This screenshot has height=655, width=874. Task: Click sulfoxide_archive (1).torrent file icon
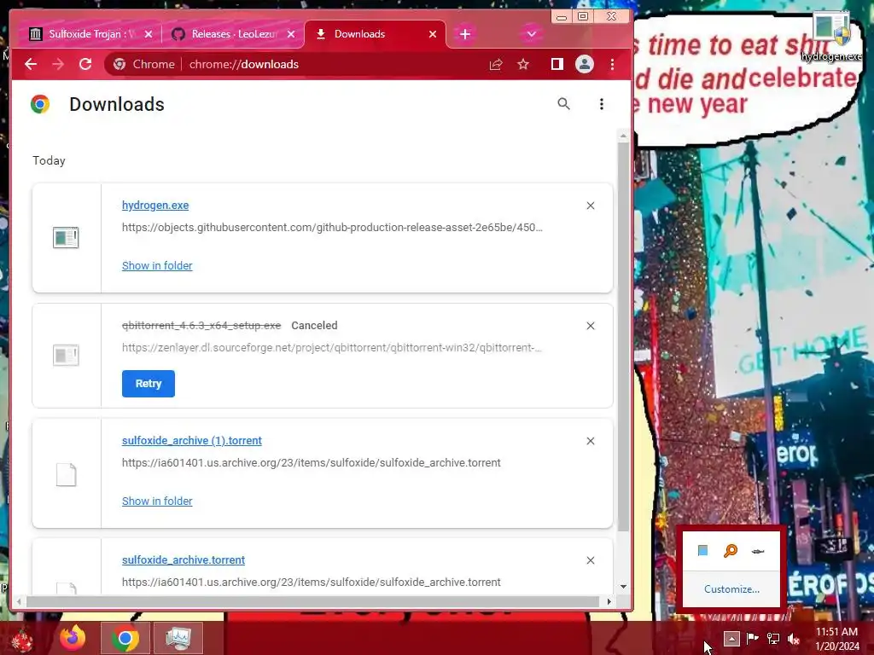pyautogui.click(x=66, y=474)
